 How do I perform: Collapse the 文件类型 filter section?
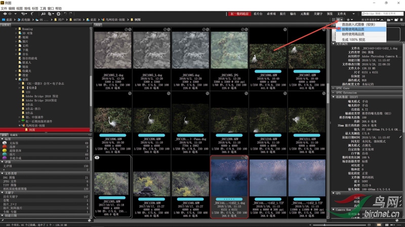pos(3,174)
